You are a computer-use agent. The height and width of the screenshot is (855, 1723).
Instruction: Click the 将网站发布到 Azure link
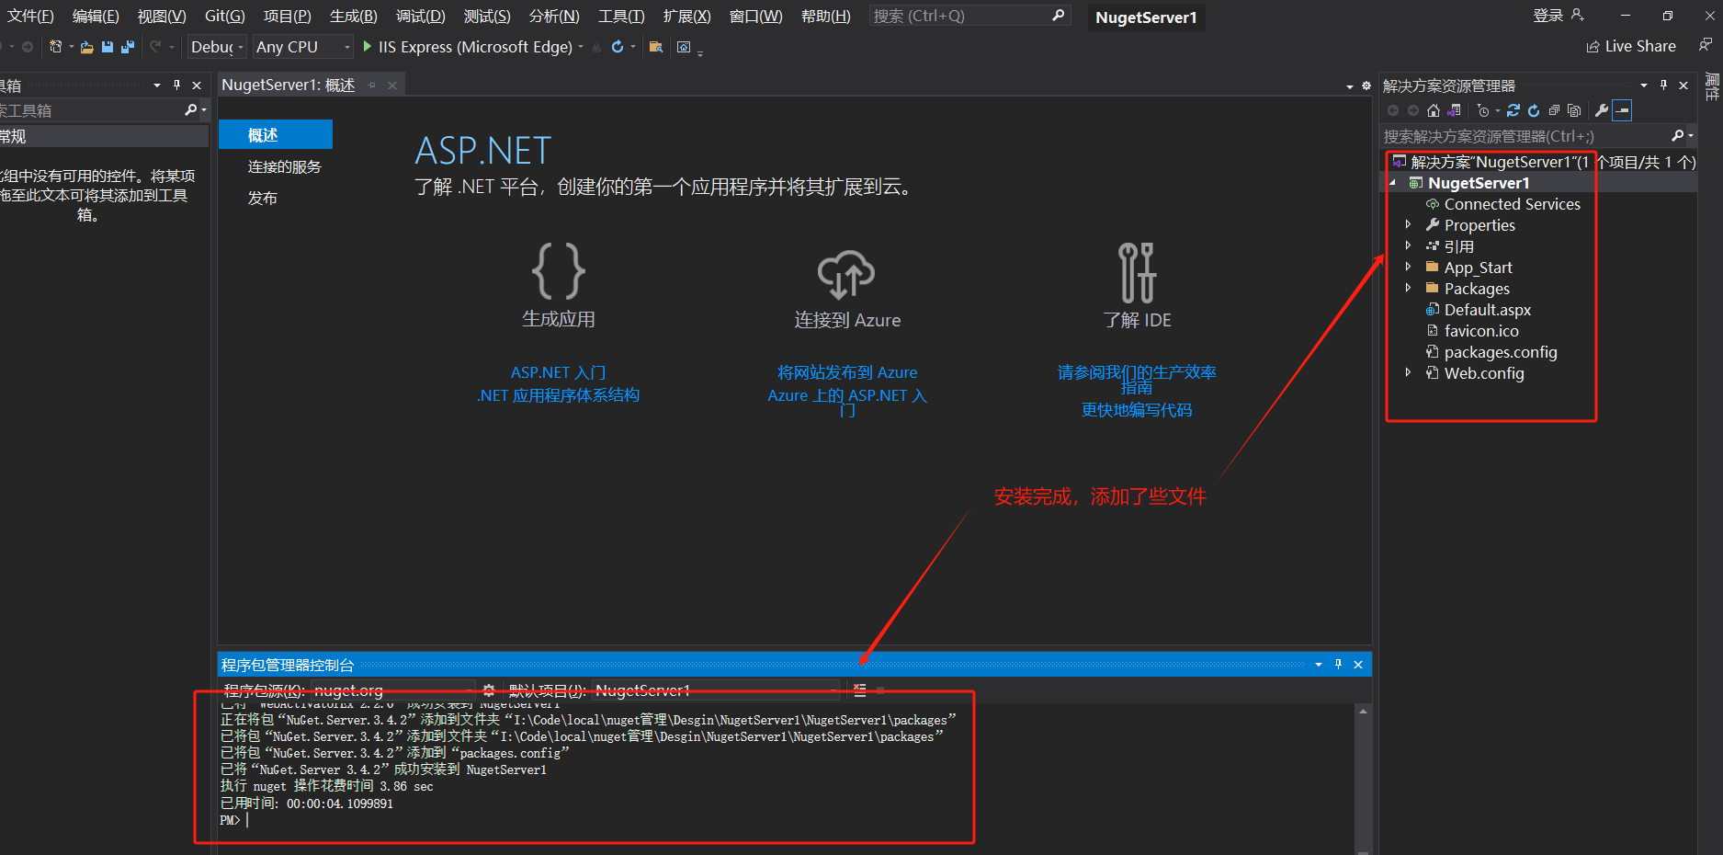click(x=846, y=371)
